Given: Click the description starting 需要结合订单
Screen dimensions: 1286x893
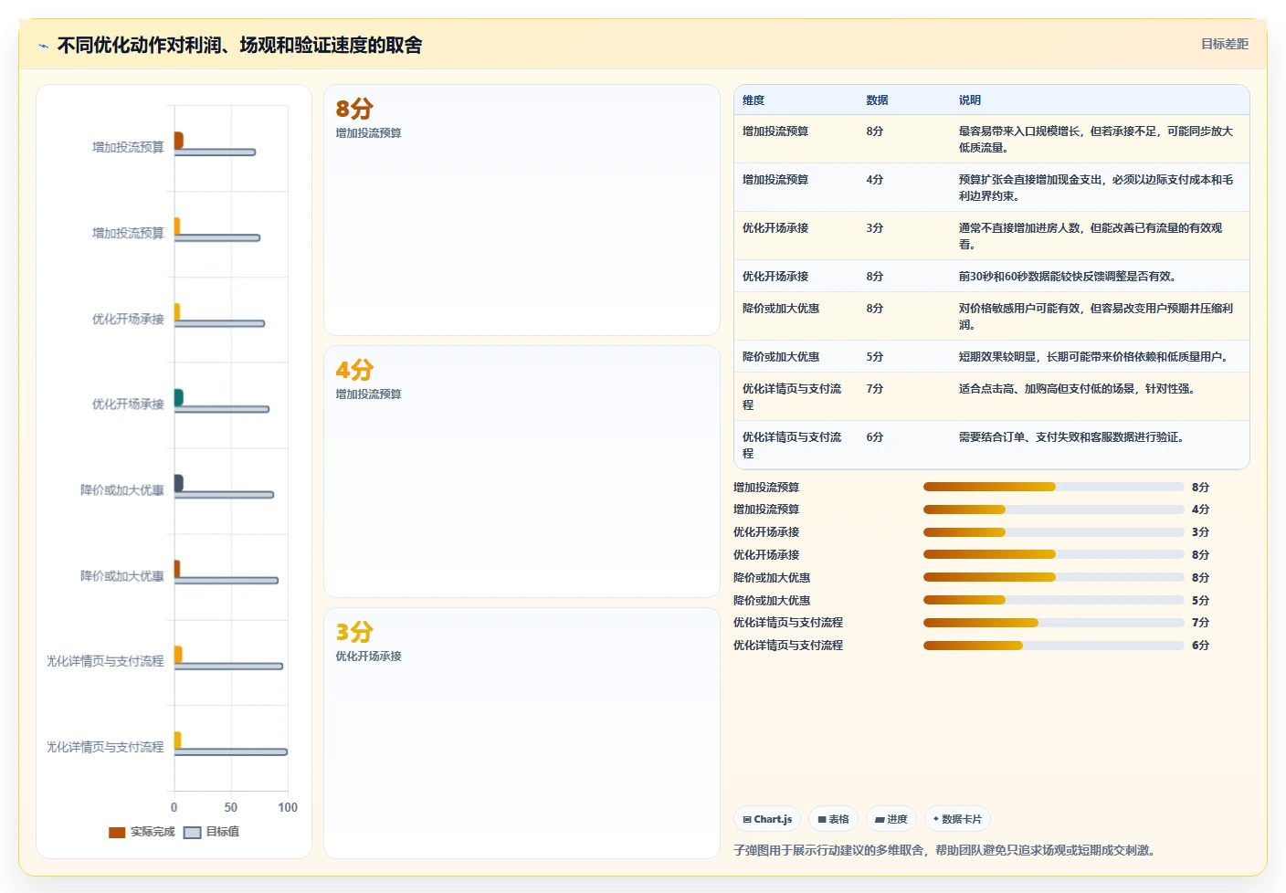Looking at the screenshot, I should [1072, 436].
